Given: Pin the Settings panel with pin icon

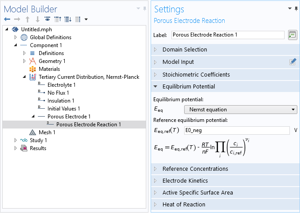Looking at the screenshot, I should pos(296,8).
